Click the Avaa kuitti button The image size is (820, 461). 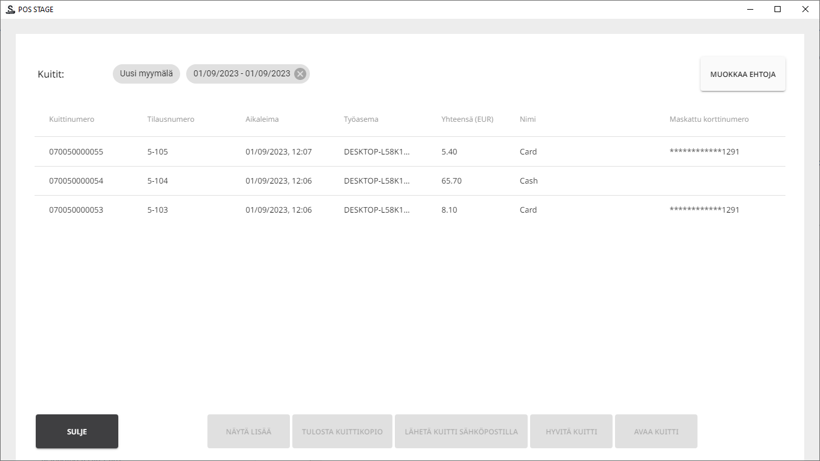coord(656,432)
